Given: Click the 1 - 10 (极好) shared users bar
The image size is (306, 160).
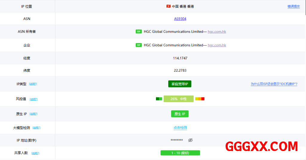Looking at the screenshot, I should [x=180, y=153].
